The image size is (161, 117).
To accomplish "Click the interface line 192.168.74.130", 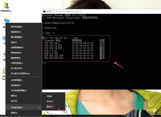I will tap(60, 38).
